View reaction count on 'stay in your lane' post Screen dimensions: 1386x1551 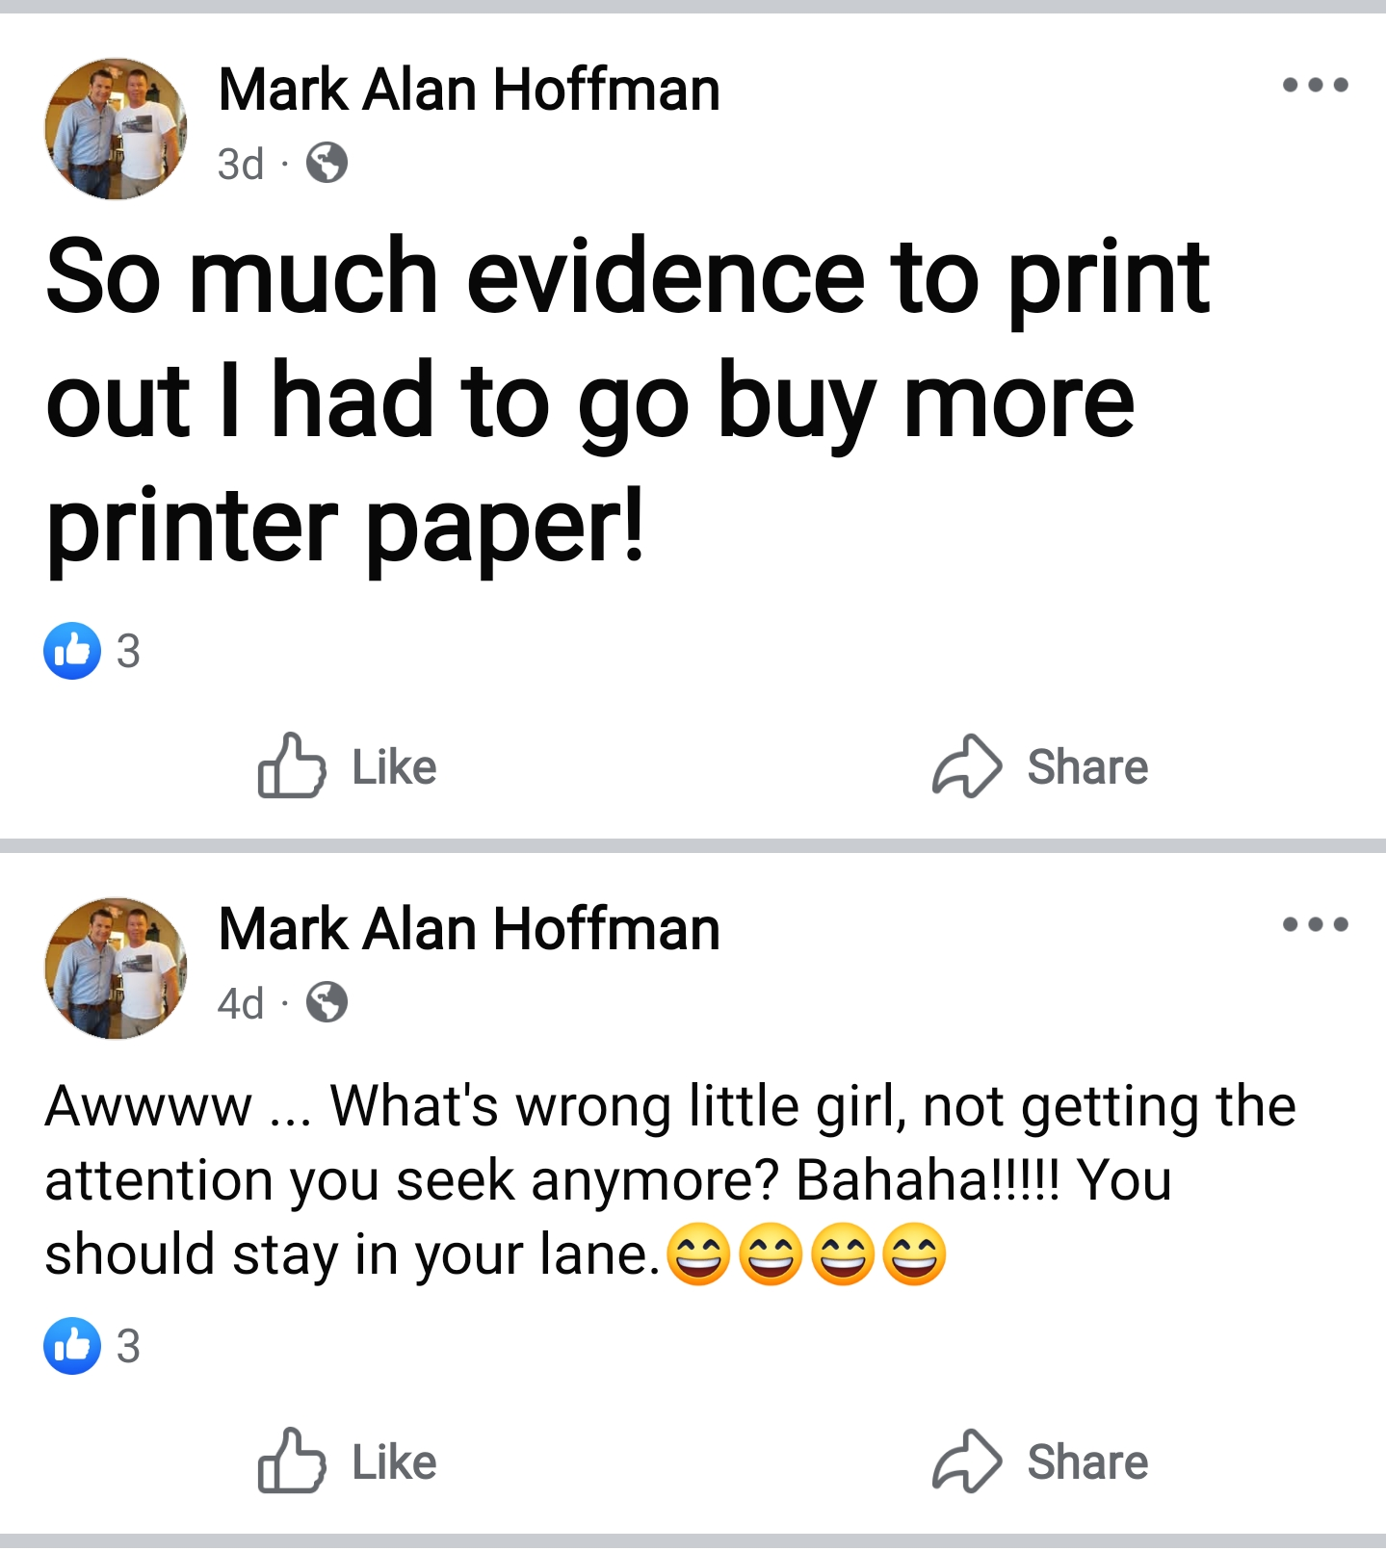click(128, 1346)
